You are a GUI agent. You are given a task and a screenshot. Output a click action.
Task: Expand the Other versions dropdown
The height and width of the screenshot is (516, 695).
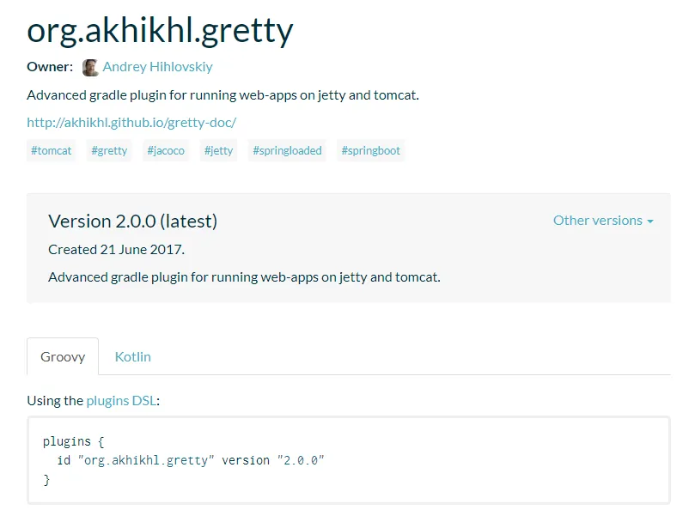(603, 221)
